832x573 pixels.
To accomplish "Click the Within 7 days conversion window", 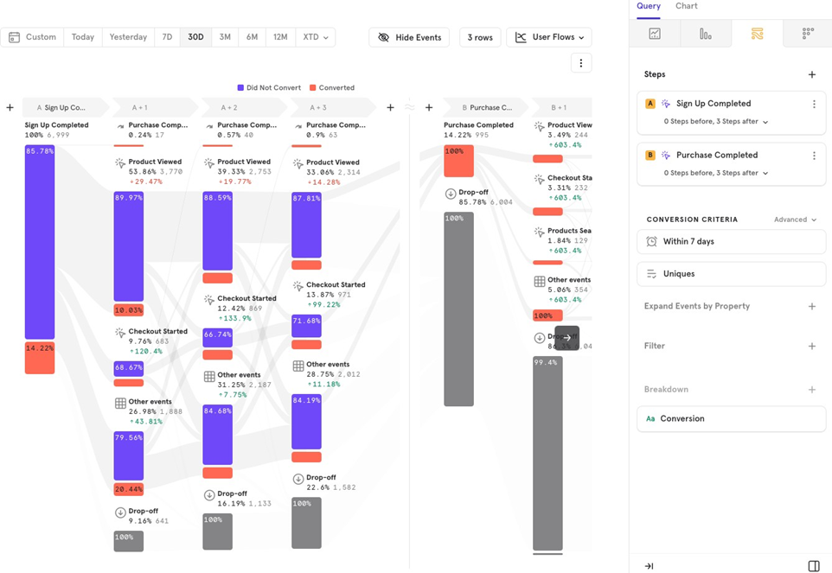I will (731, 242).
